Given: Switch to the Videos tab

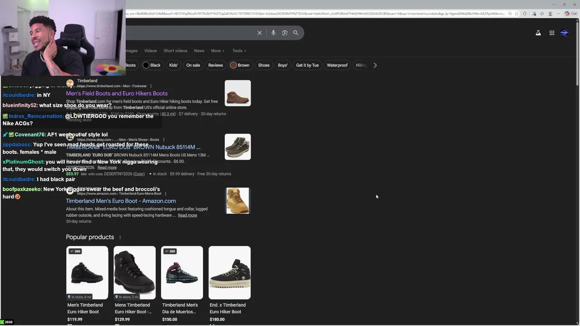Looking at the screenshot, I should coord(150,51).
